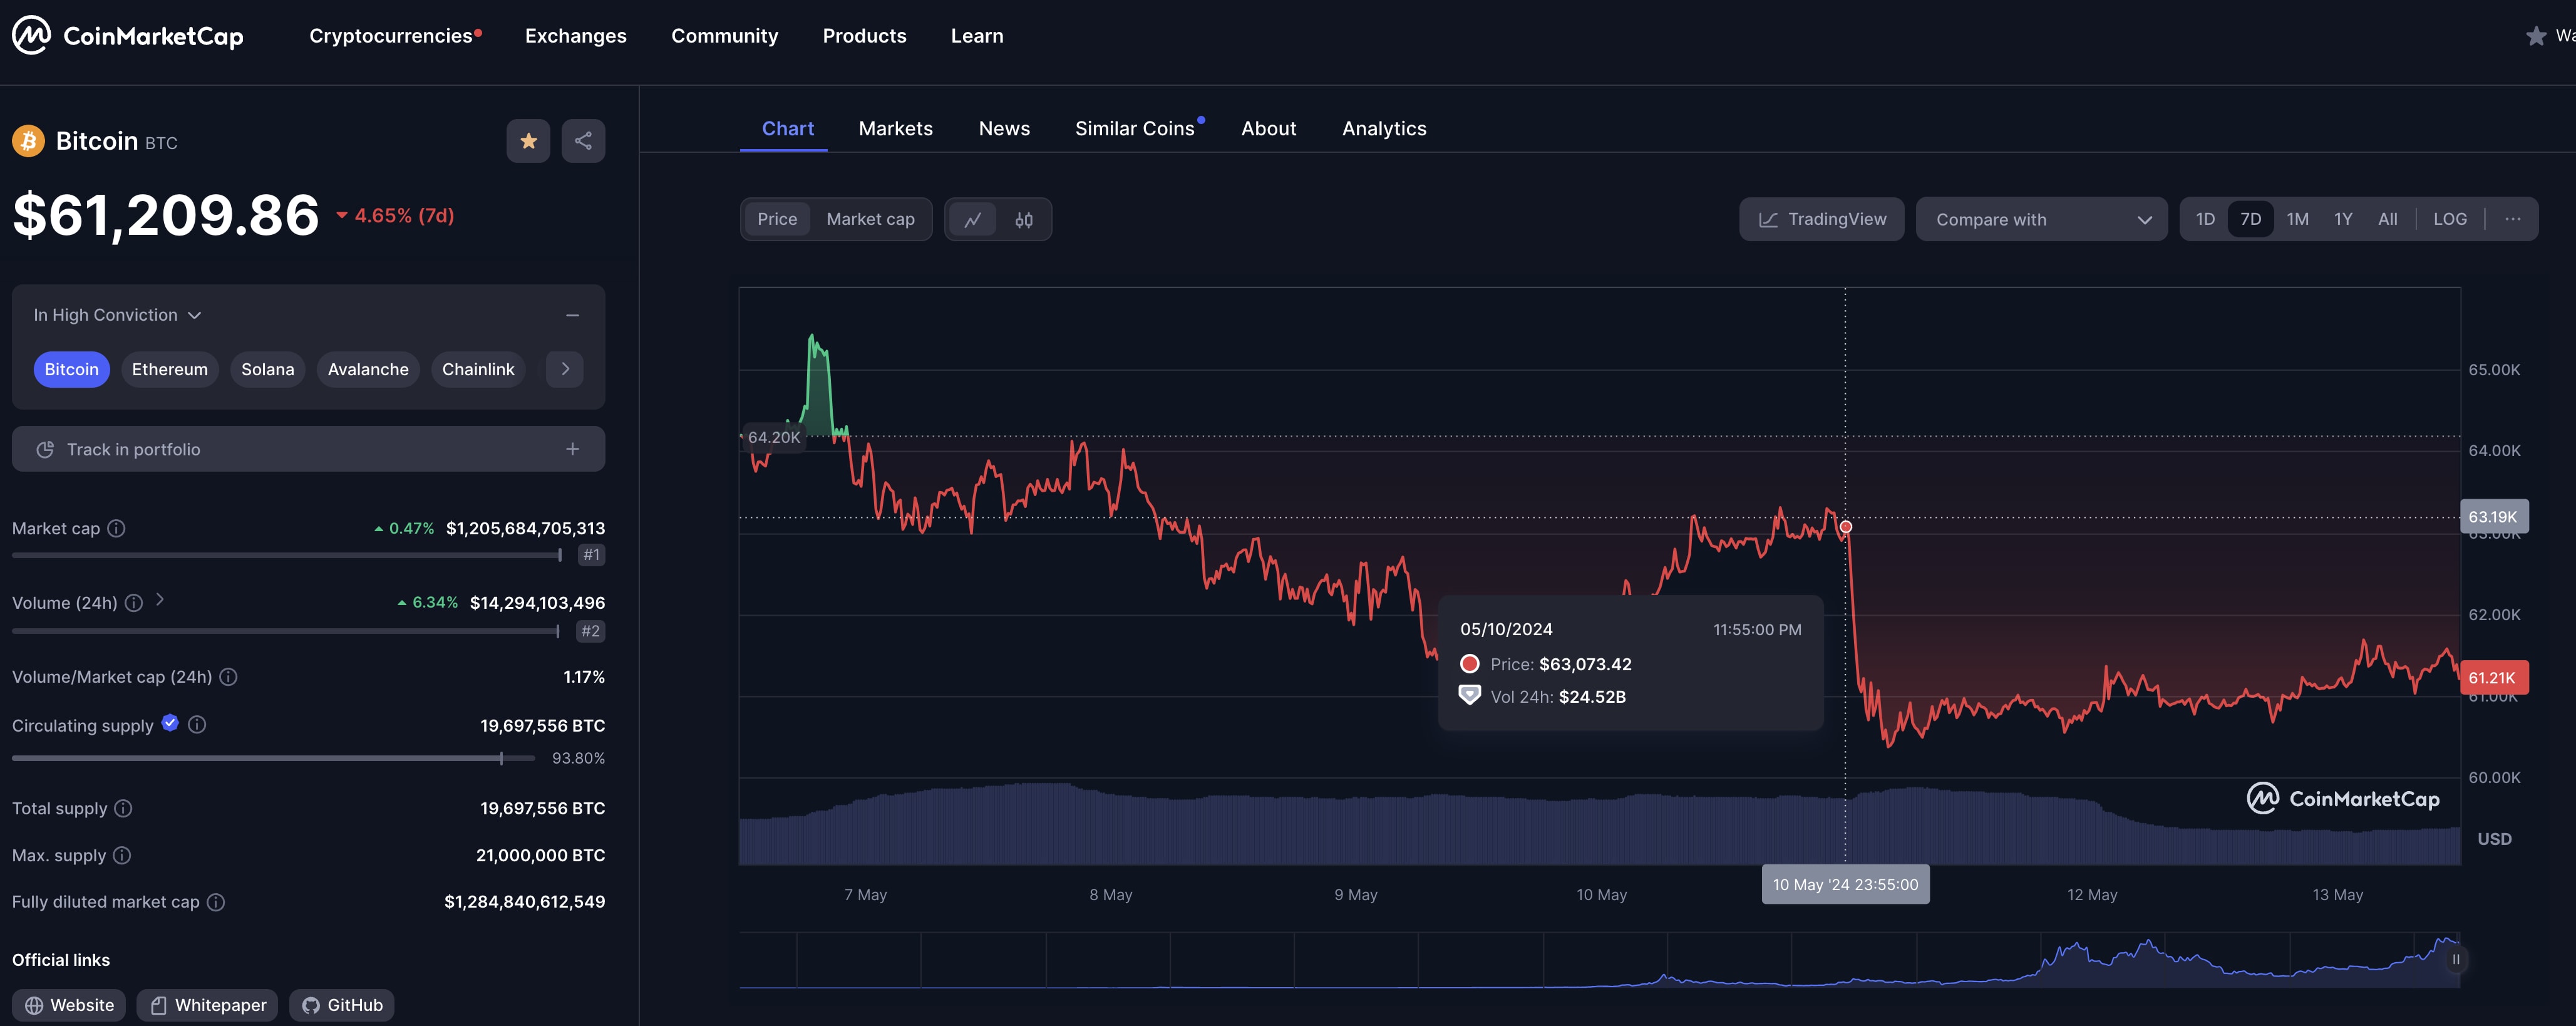Switch to the line chart icon
Screen dimensions: 2576x1026
tap(972, 220)
